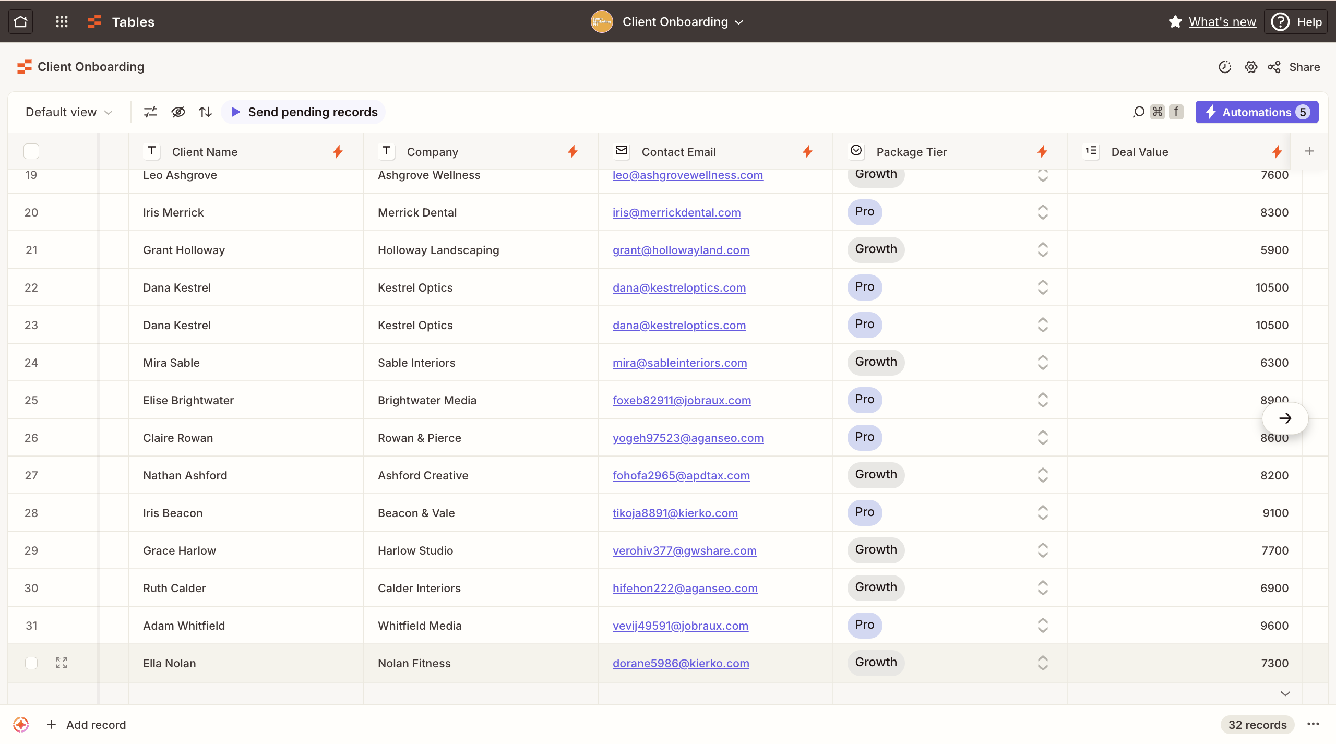
Task: Click row number 27
Action: coord(31,475)
